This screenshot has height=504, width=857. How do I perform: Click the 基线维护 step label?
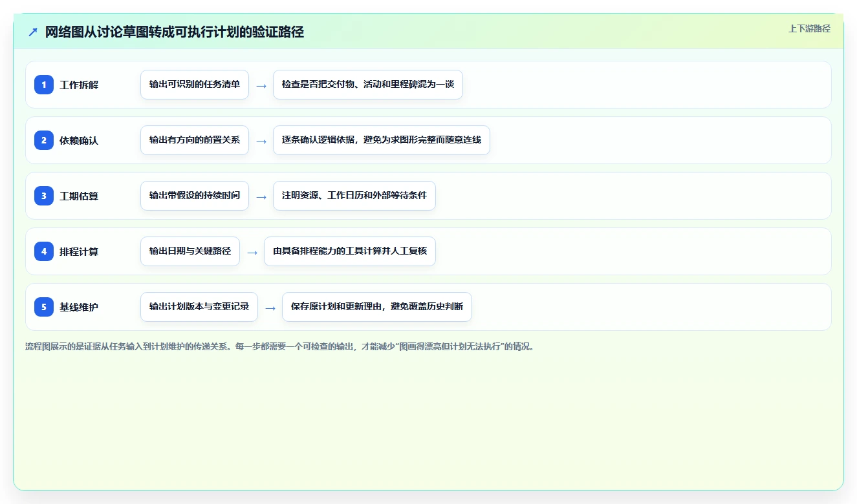pos(79,307)
